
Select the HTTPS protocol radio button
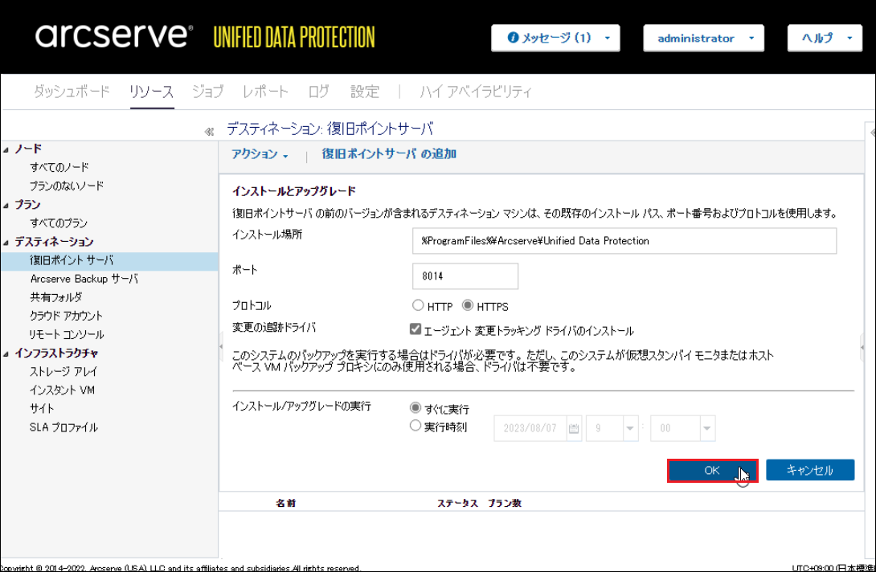468,305
